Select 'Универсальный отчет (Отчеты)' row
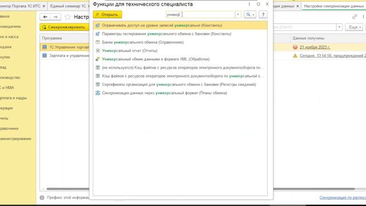 [x=180, y=50]
